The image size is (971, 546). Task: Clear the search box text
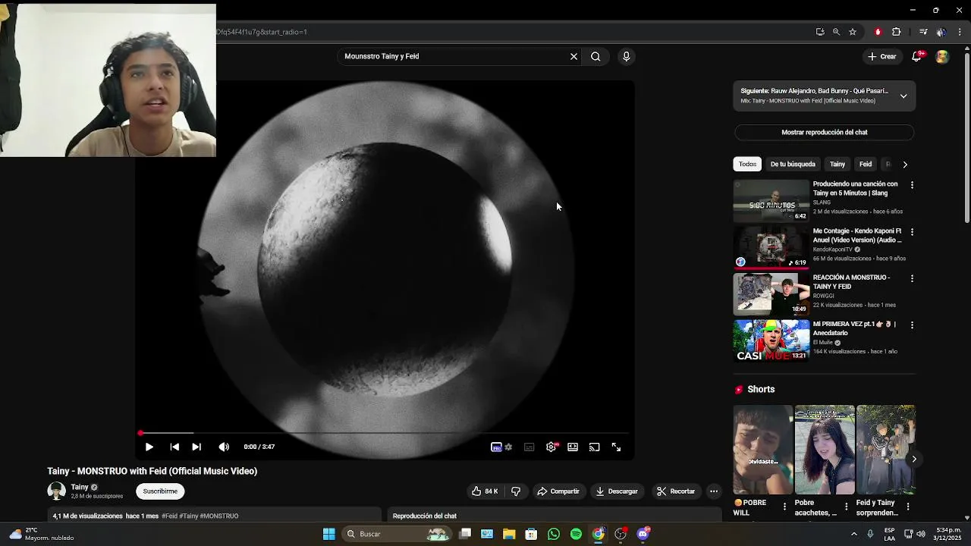click(x=573, y=56)
